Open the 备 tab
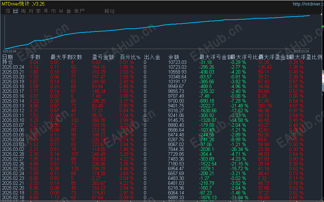The image size is (324, 202). click(x=69, y=11)
